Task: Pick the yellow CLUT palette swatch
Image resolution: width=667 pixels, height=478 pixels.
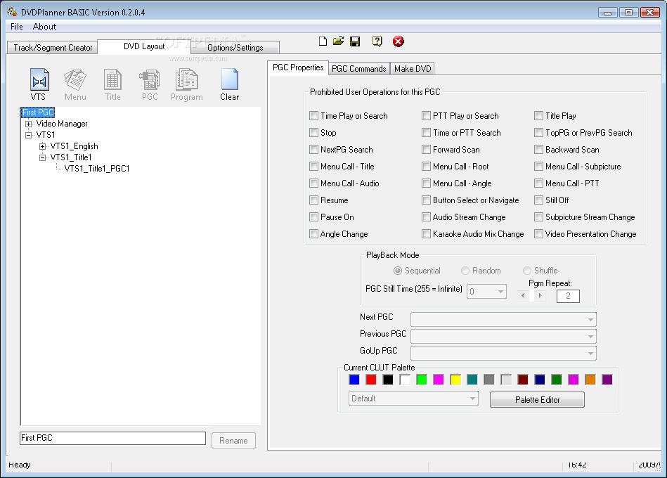Action: [x=455, y=380]
